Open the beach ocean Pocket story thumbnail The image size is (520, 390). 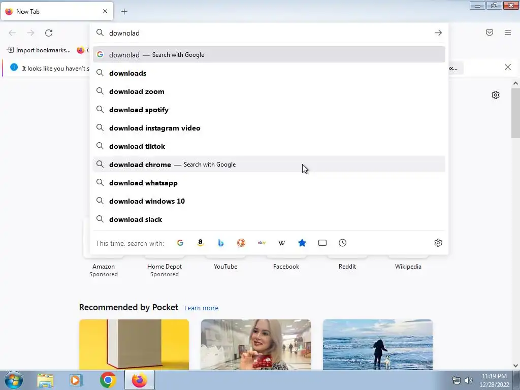(378, 345)
